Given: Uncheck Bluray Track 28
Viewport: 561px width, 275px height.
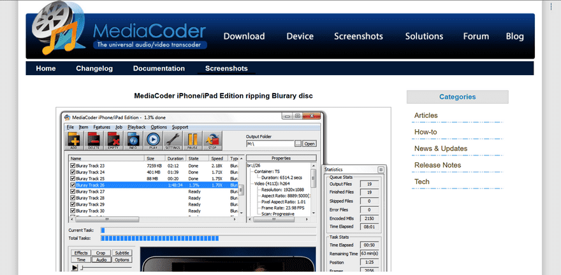Looking at the screenshot, I should [x=73, y=198].
